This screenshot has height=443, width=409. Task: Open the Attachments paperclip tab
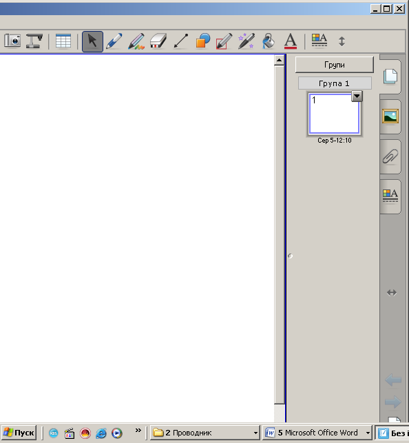(x=390, y=156)
